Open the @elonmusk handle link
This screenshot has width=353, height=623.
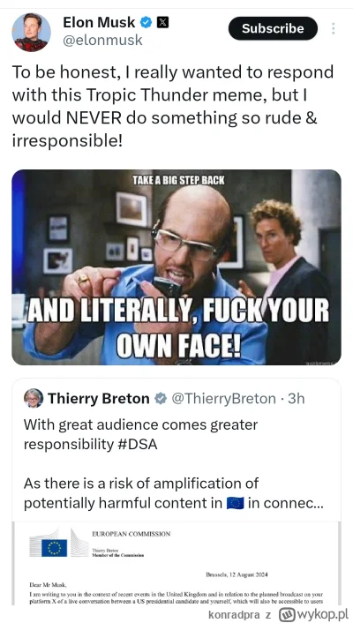coord(102,40)
